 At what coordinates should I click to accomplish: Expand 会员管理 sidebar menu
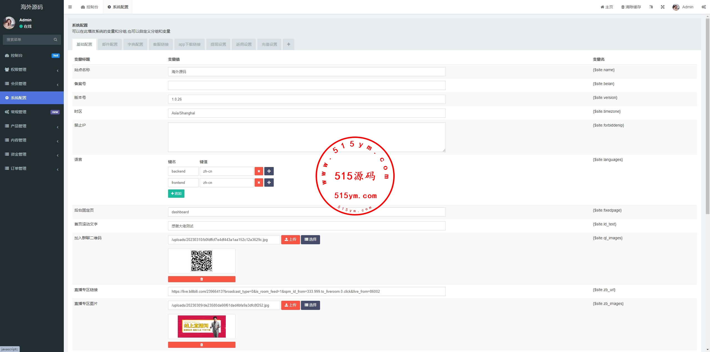tap(32, 84)
